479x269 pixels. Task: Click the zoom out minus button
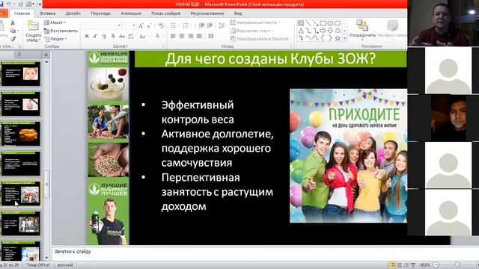436,265
